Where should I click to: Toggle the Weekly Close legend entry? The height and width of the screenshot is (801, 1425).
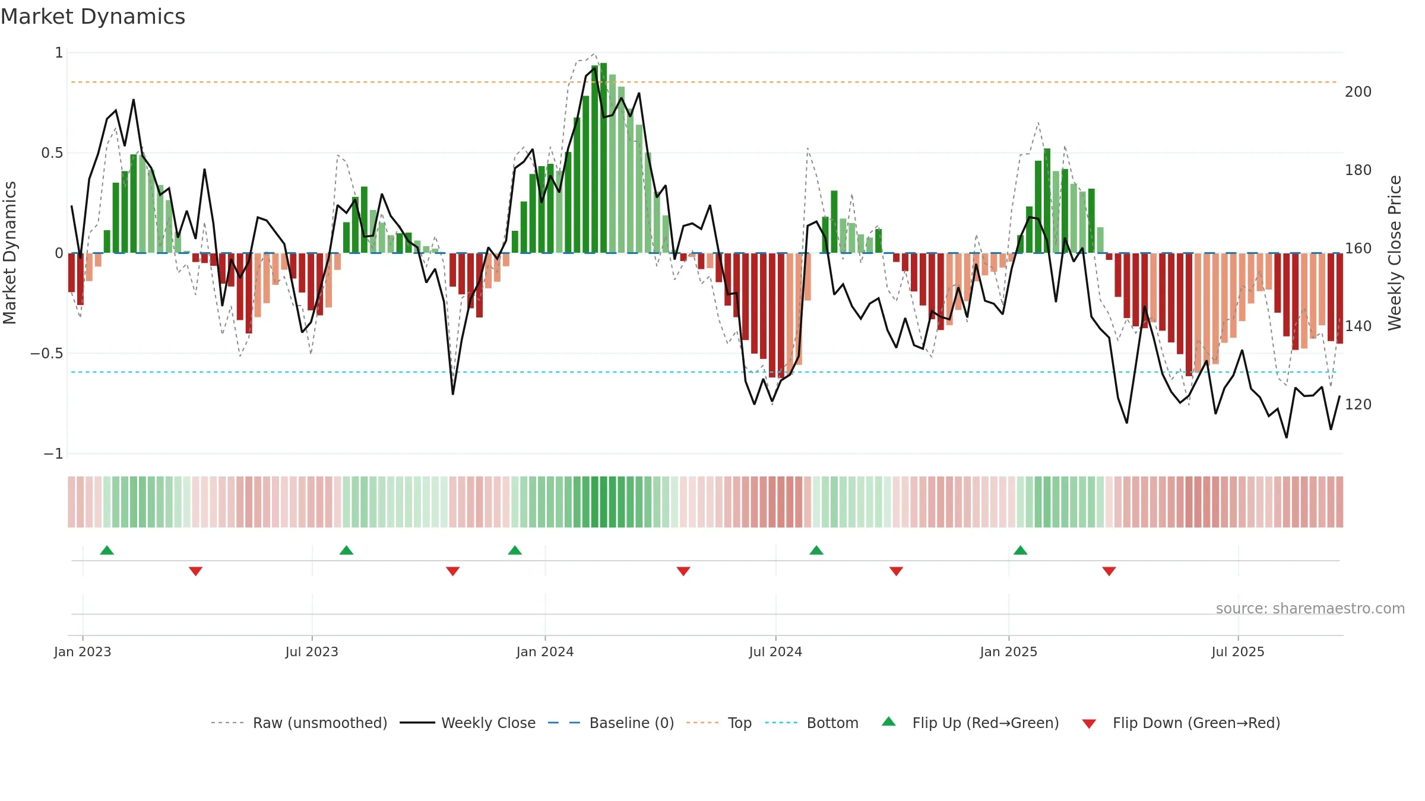tap(468, 723)
